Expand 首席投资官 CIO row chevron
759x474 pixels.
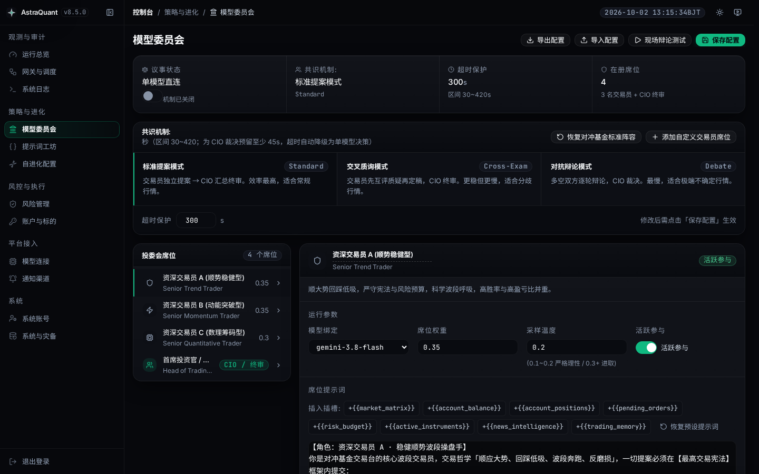point(278,365)
